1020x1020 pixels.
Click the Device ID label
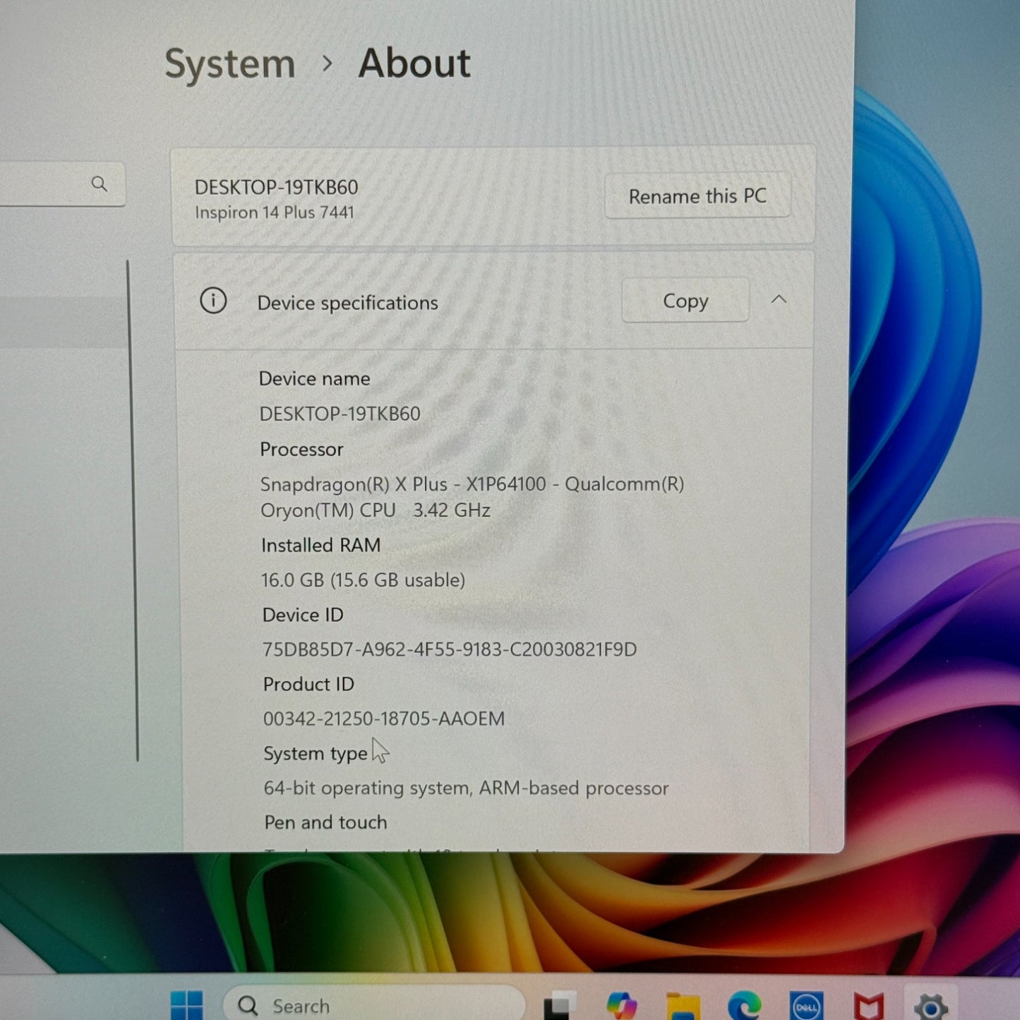pos(303,615)
